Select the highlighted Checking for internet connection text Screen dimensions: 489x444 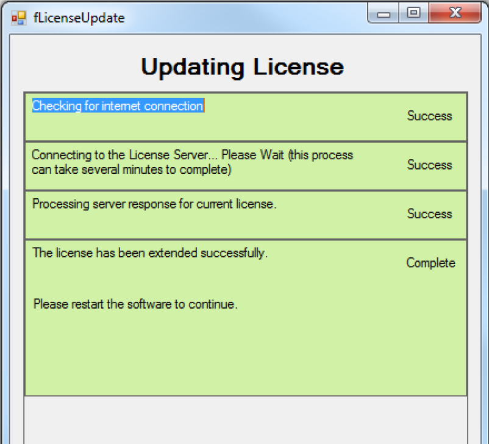pyautogui.click(x=118, y=106)
